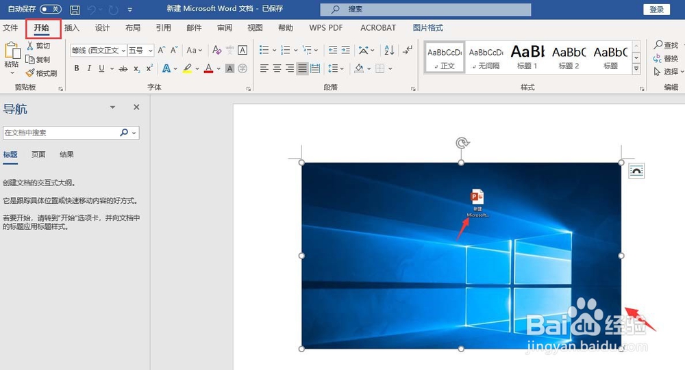
Task: Apply yellow text highlight color
Action: coord(188,68)
